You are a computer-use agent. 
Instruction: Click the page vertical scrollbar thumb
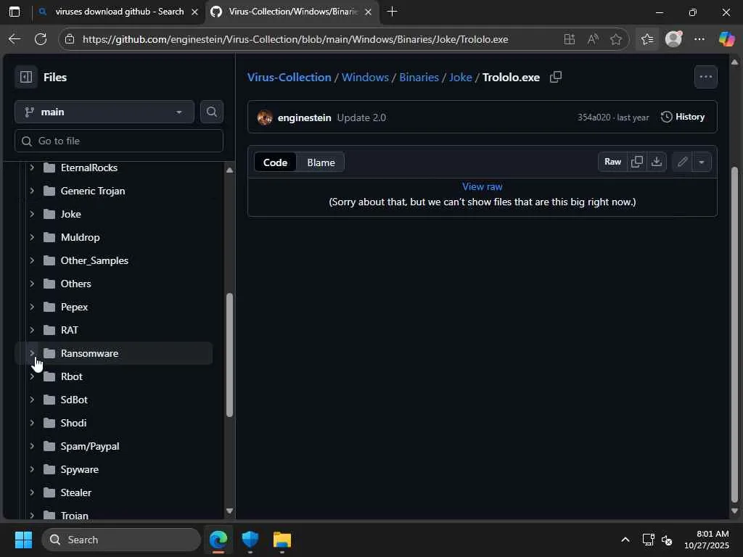click(734, 334)
